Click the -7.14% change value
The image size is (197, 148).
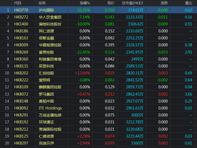tap(84, 17)
